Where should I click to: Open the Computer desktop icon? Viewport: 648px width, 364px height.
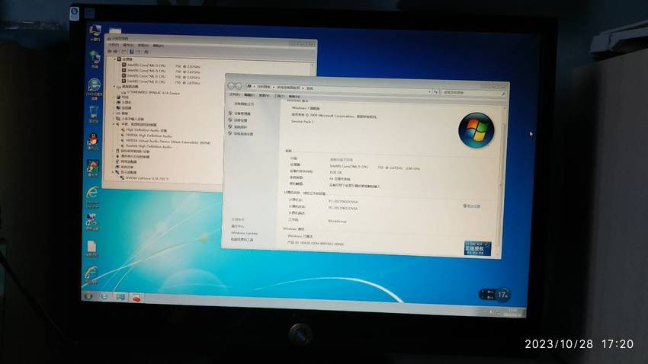[x=95, y=32]
